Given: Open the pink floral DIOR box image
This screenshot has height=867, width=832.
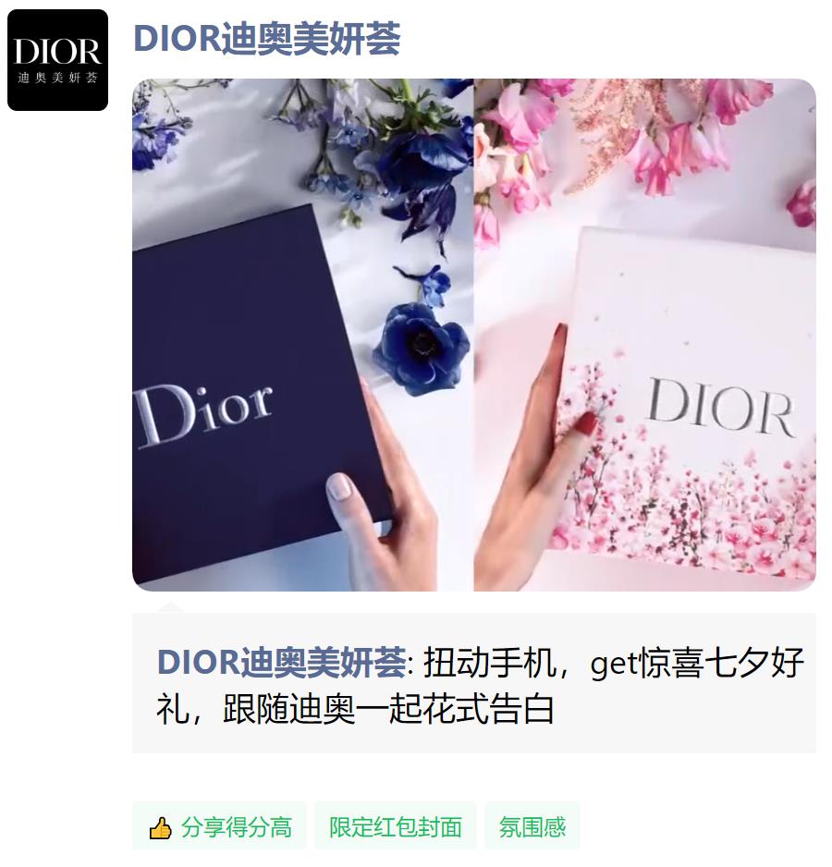Looking at the screenshot, I should [x=645, y=335].
